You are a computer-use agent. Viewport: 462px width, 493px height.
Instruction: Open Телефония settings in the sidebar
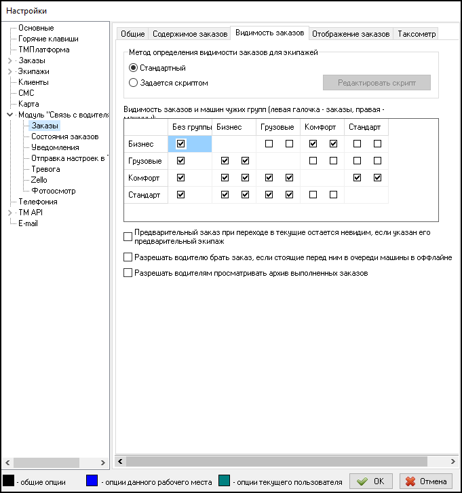[x=38, y=202]
